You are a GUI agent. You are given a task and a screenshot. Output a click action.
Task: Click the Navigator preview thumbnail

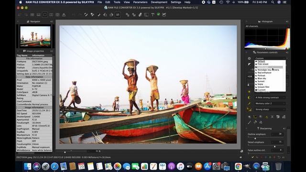[35, 36]
